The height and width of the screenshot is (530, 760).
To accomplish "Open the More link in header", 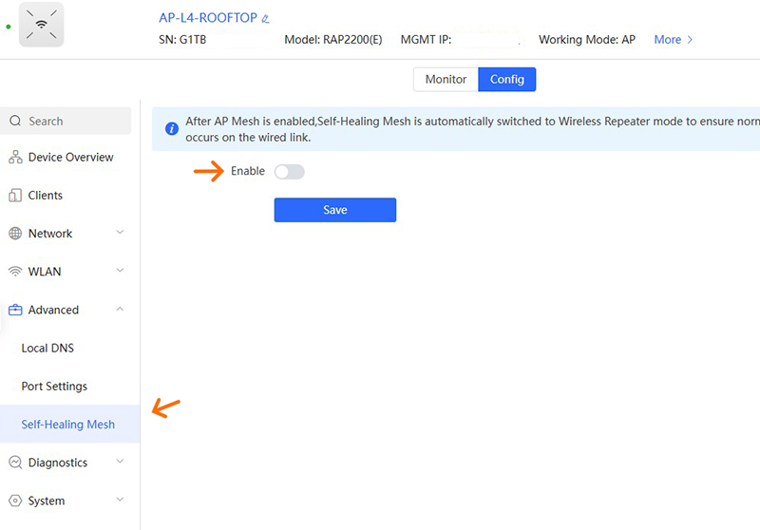I will 674,40.
